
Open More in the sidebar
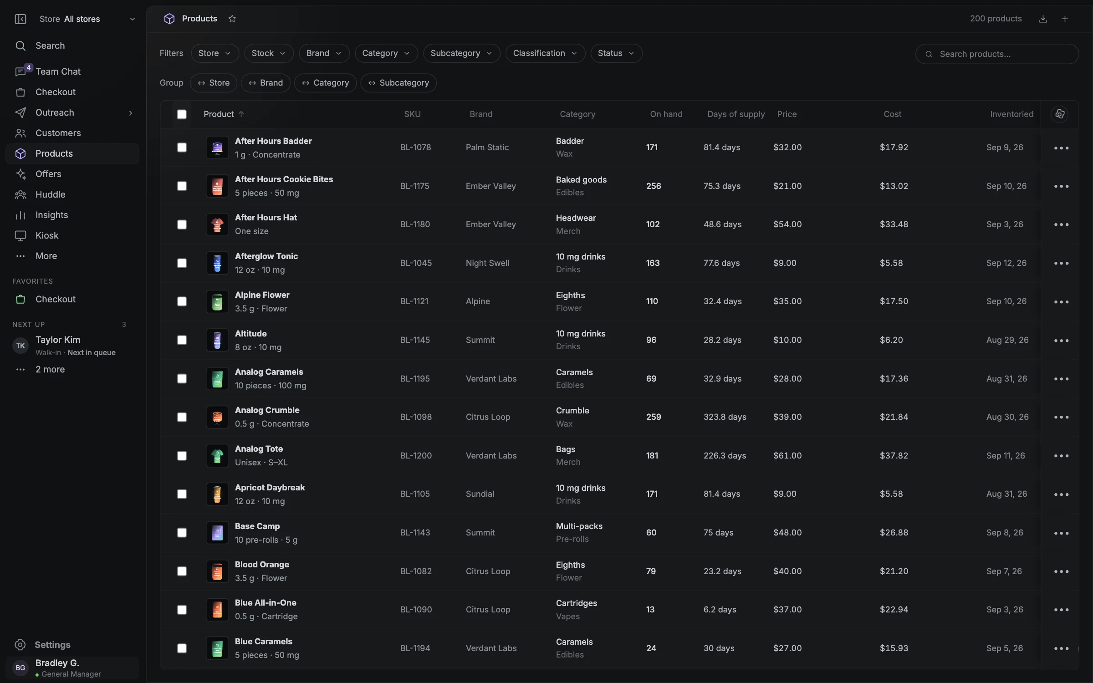coord(72,256)
